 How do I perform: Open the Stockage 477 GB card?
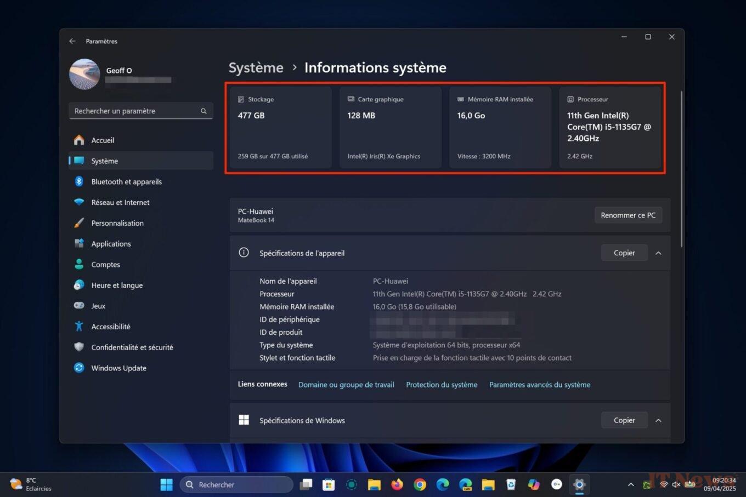click(281, 127)
